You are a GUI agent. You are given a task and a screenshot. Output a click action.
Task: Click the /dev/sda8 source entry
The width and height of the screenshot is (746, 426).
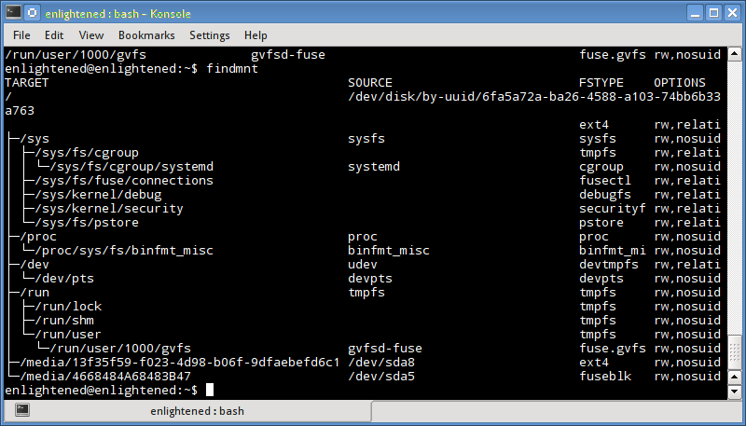[x=381, y=362]
